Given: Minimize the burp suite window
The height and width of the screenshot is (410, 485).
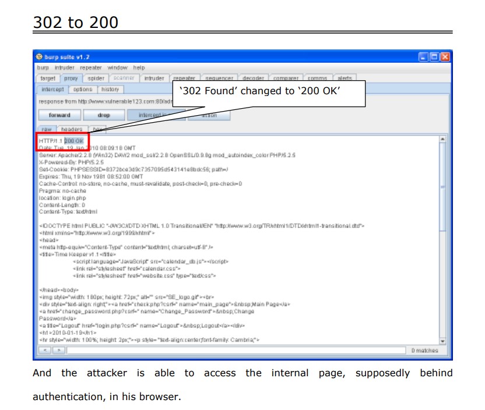Looking at the screenshot, I should point(423,57).
